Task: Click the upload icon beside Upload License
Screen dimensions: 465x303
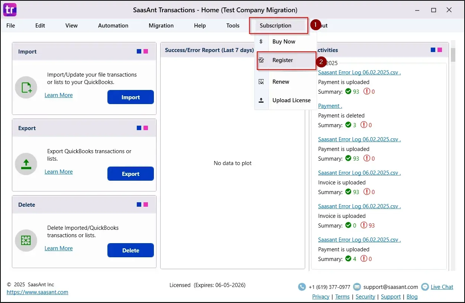Action: [x=261, y=100]
